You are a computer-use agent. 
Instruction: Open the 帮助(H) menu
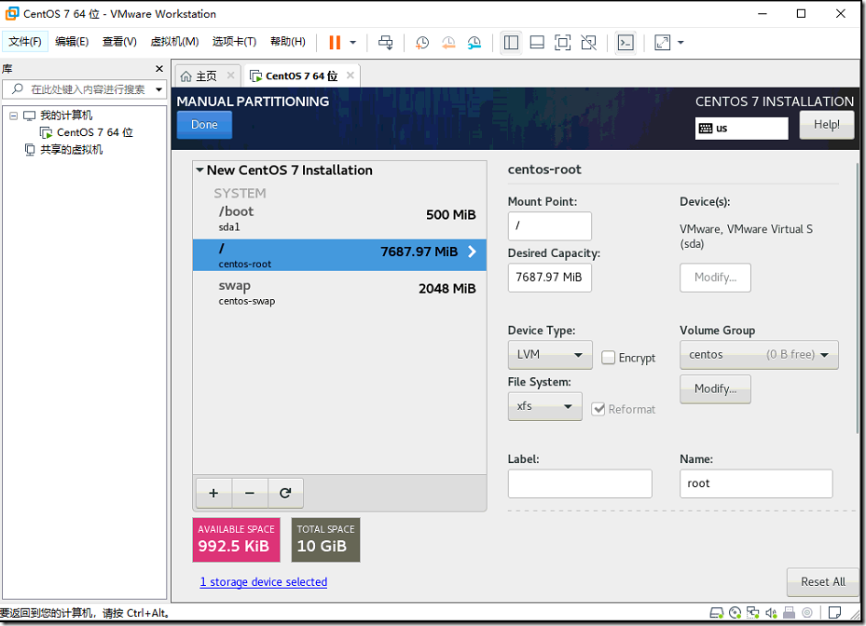[x=288, y=42]
